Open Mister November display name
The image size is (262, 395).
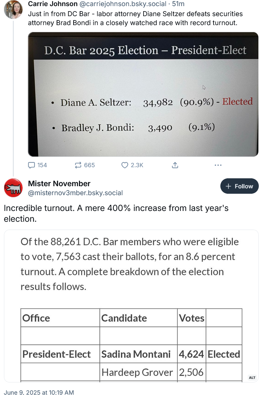point(59,184)
